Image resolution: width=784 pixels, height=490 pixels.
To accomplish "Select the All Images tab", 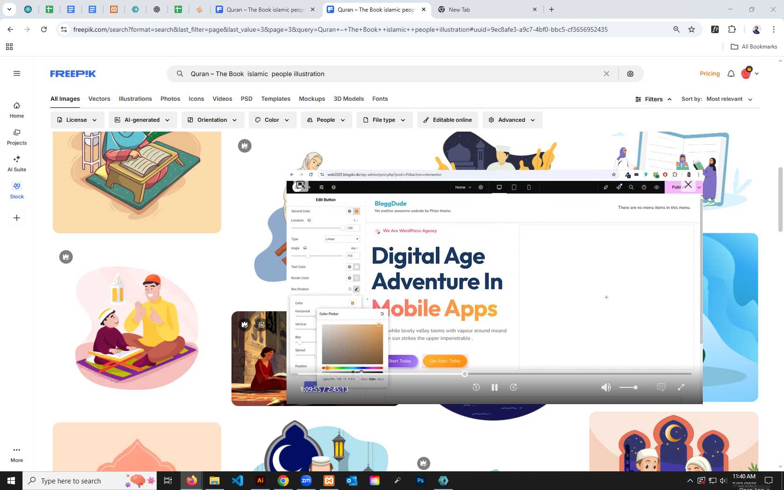I will pyautogui.click(x=65, y=99).
